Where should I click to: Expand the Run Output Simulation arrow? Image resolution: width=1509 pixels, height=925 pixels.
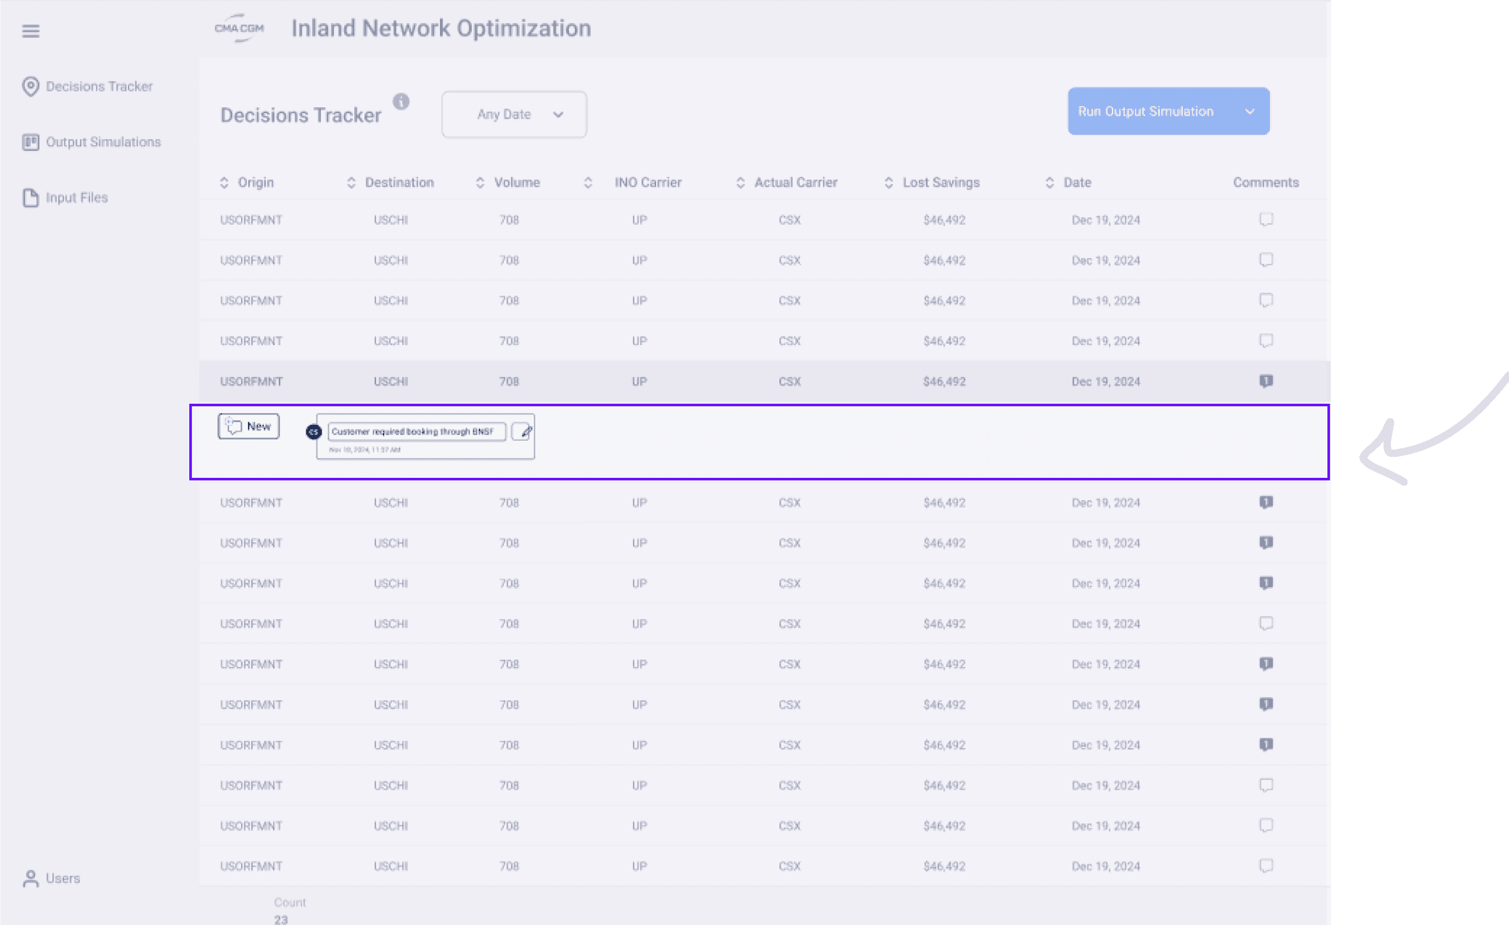pos(1249,111)
